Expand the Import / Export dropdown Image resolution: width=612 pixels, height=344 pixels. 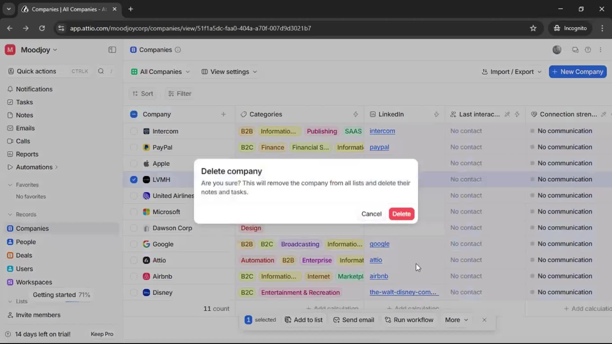(511, 72)
